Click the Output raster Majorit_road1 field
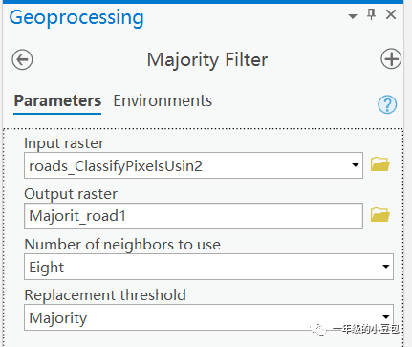The width and height of the screenshot is (412, 347). (193, 216)
